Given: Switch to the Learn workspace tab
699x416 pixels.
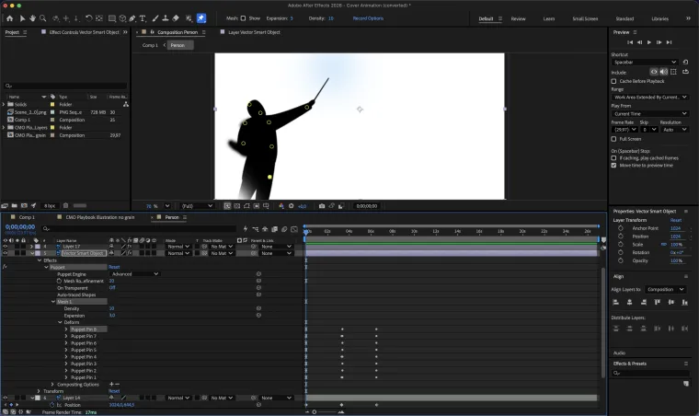Looking at the screenshot, I should (549, 18).
